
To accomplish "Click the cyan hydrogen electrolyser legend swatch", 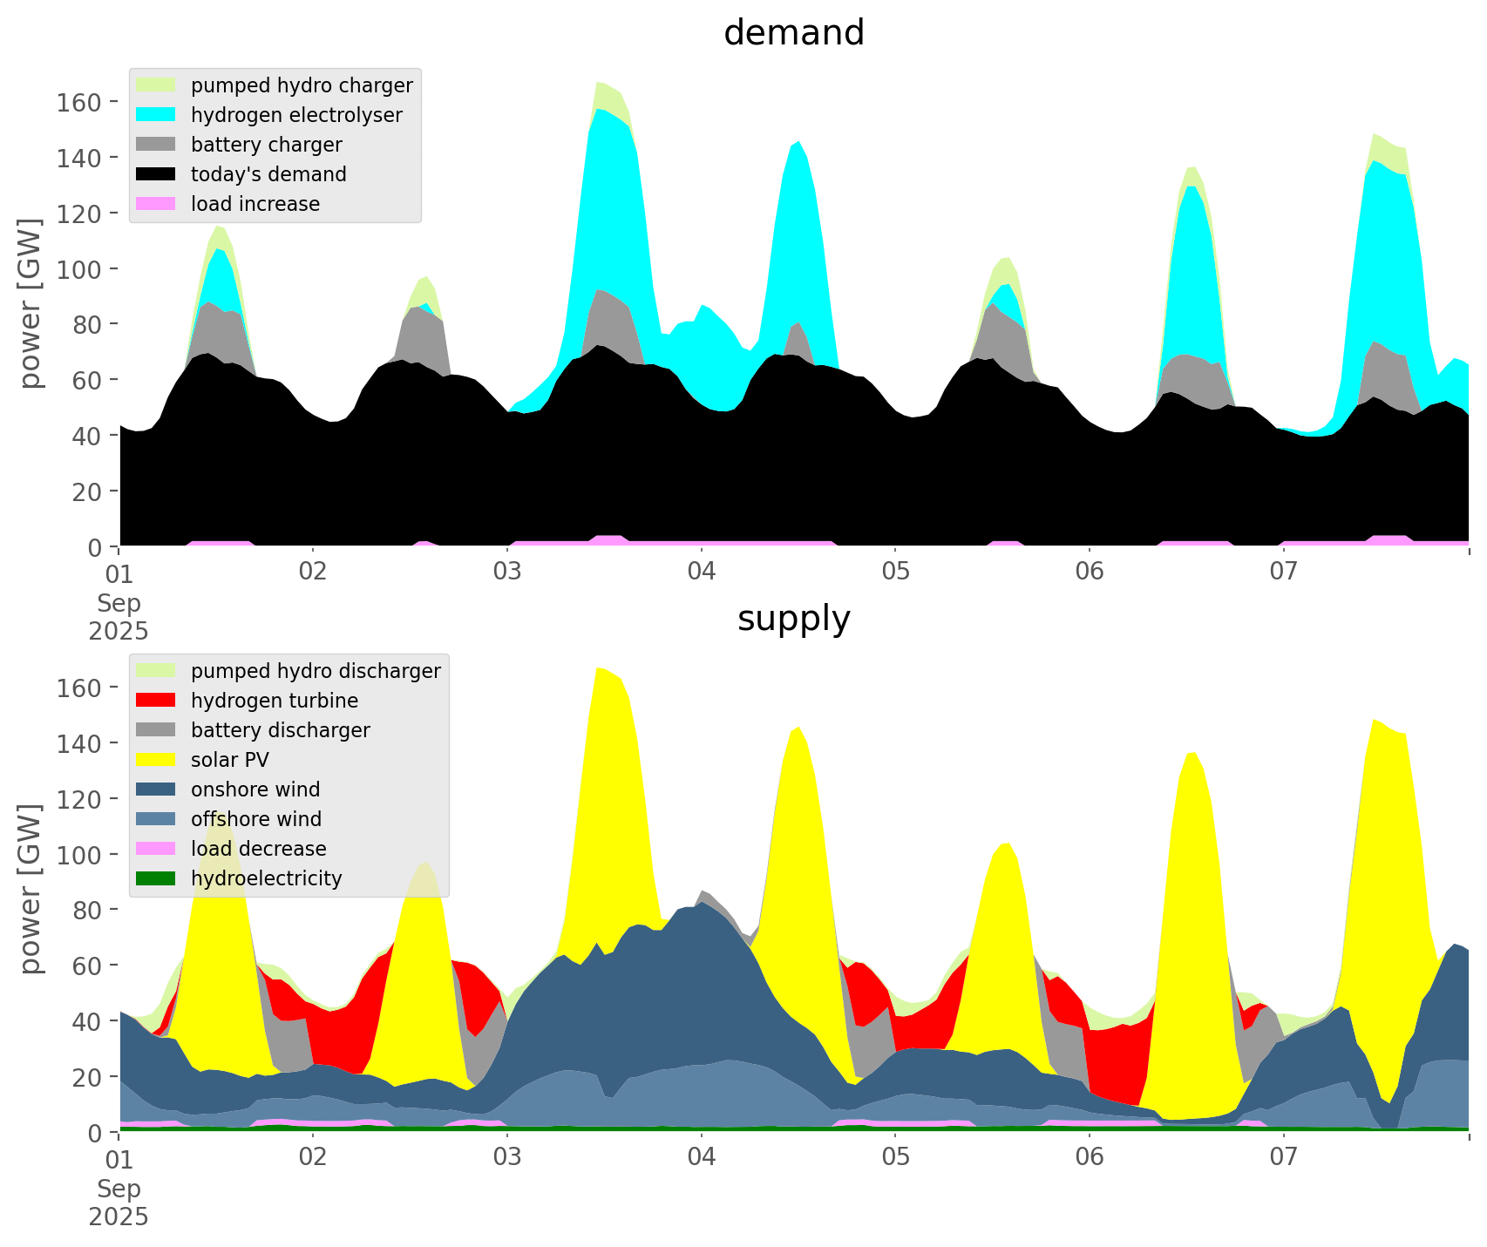I will (157, 115).
